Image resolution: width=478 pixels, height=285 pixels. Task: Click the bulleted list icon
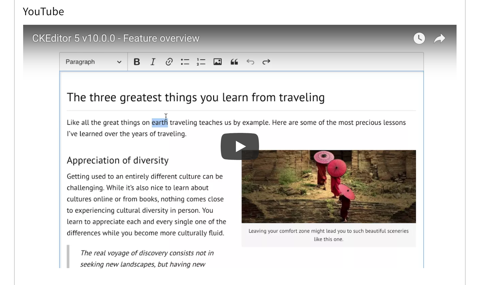click(x=185, y=62)
